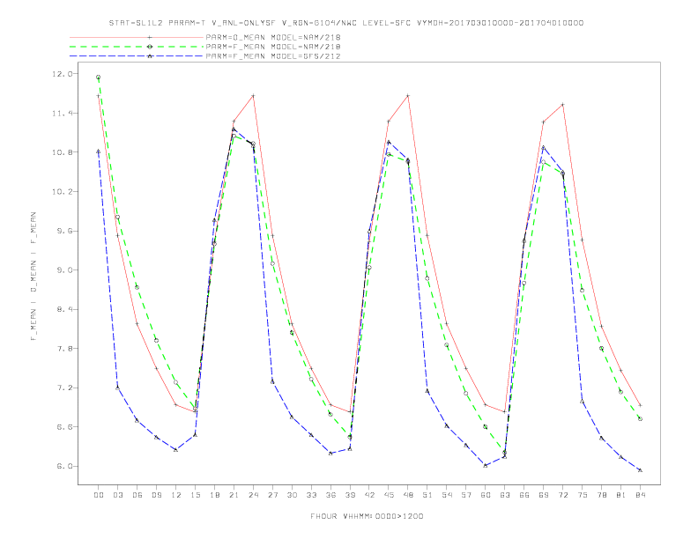Click x-axis forecast hour label 21
The height and width of the screenshot is (539, 698).
click(x=234, y=495)
